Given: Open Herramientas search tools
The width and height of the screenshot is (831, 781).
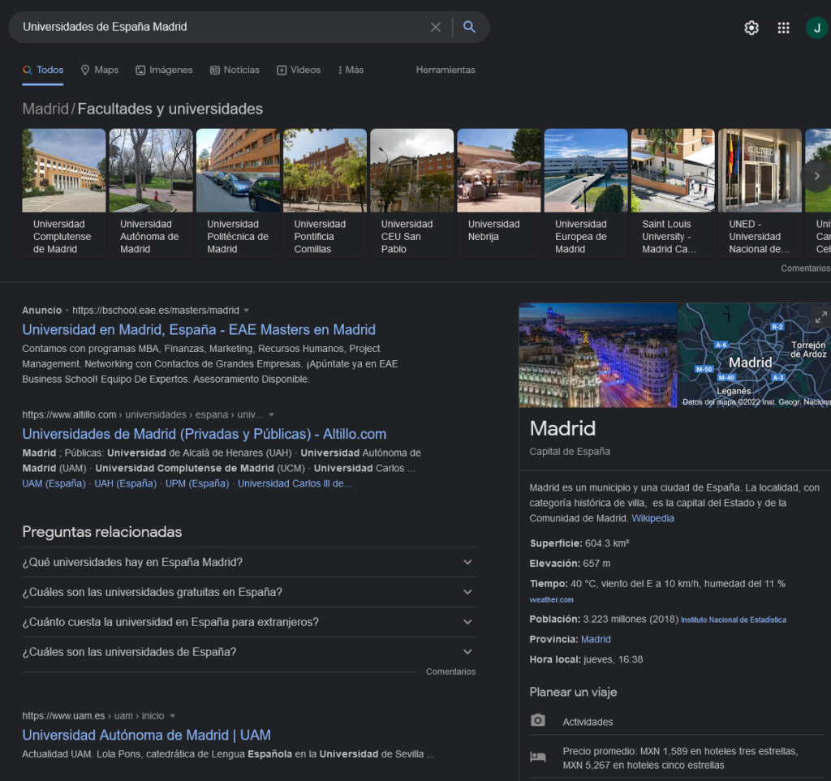Looking at the screenshot, I should pyautogui.click(x=446, y=70).
